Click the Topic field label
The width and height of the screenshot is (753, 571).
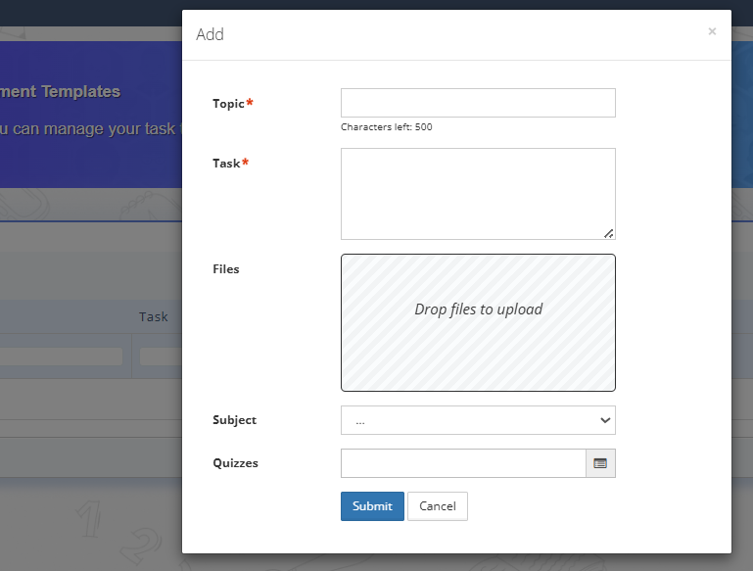(228, 104)
